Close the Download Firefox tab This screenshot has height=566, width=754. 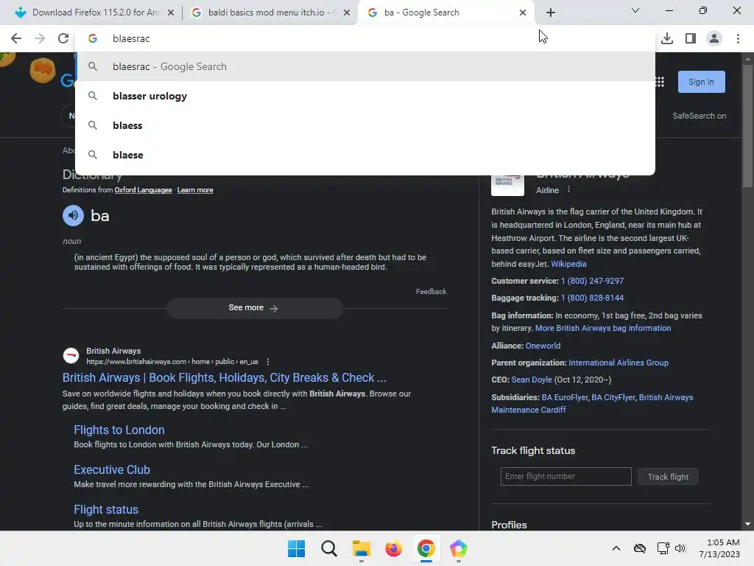[x=171, y=13]
